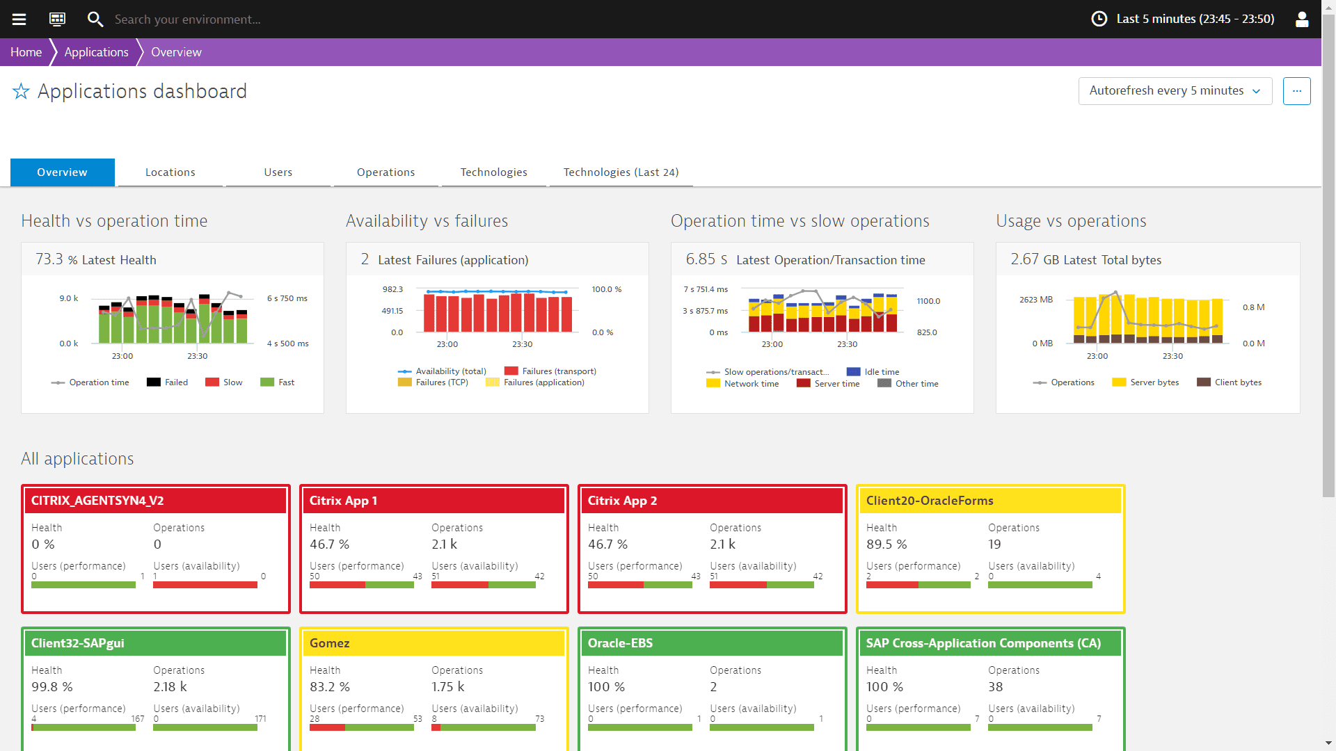The height and width of the screenshot is (751, 1336).
Task: Toggle the Operation time legend entry
Action: click(x=90, y=382)
